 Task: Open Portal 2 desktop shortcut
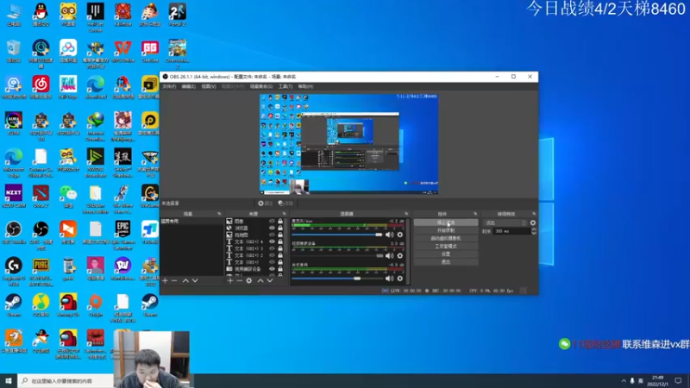(x=178, y=15)
